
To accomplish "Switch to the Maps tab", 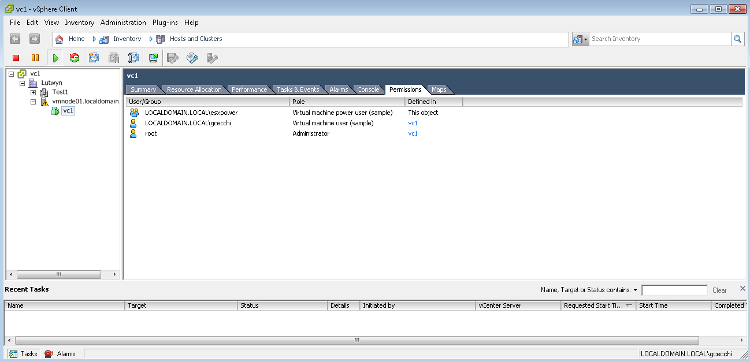I will [x=439, y=89].
